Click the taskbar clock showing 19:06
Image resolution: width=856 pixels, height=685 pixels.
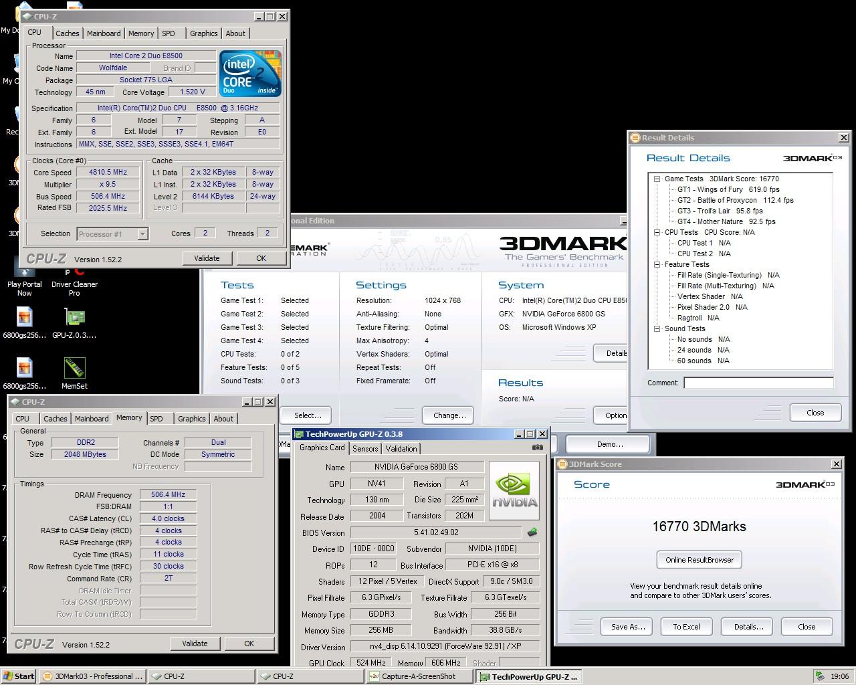point(839,676)
